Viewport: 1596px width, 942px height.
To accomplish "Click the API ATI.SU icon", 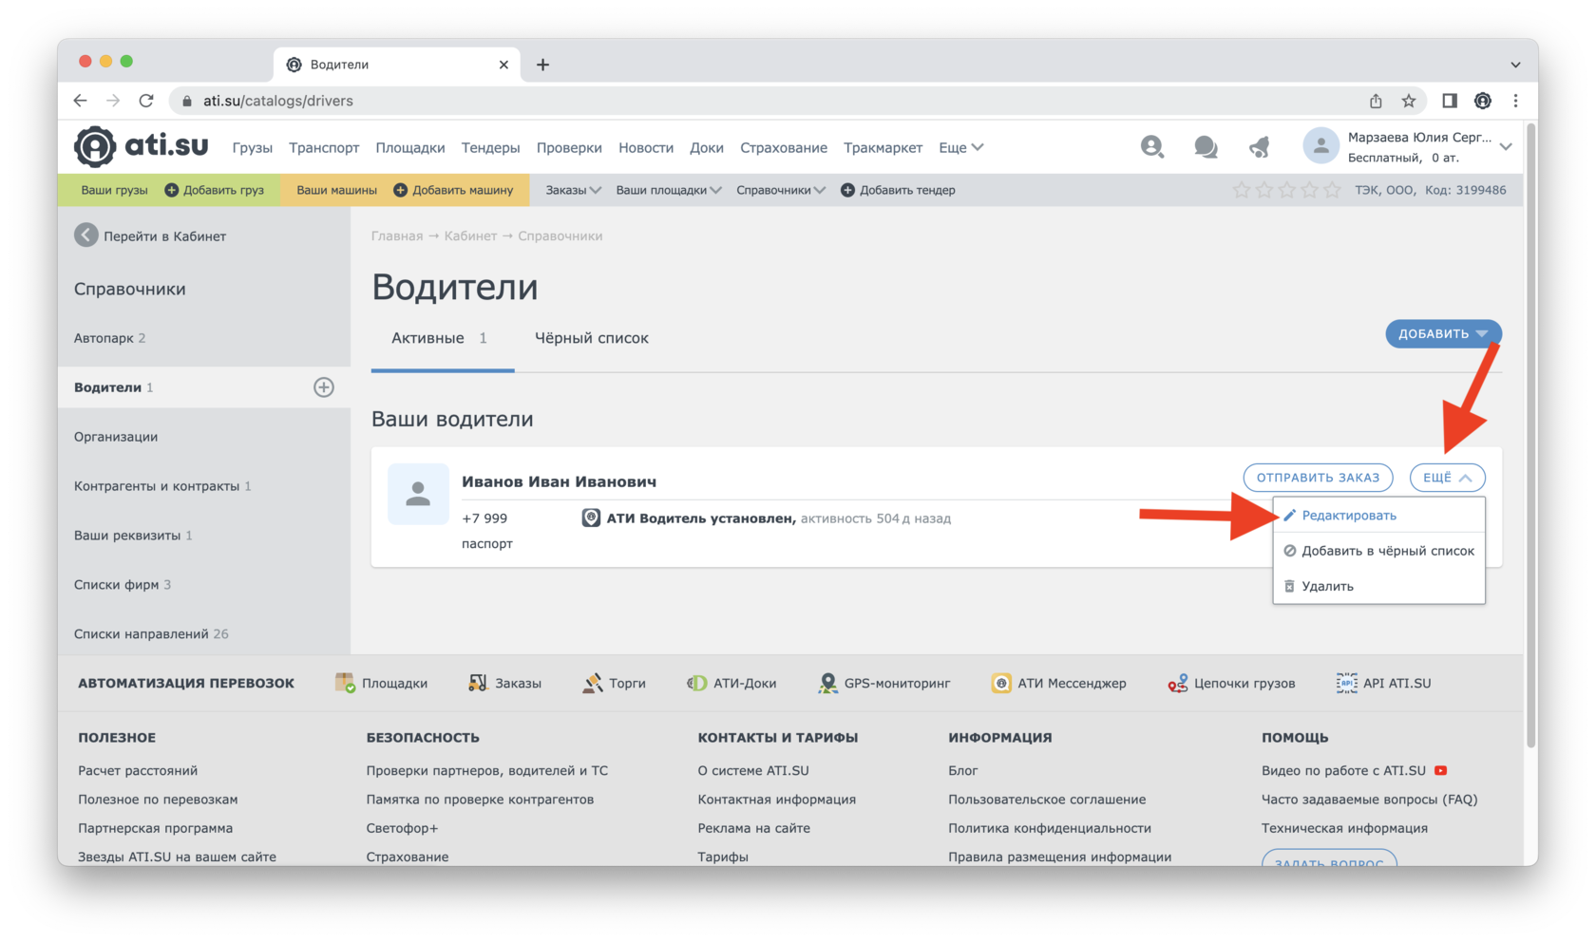I will coord(1346,683).
